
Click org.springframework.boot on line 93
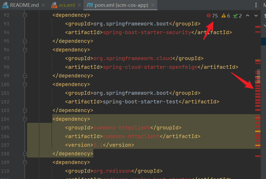pos(131,24)
